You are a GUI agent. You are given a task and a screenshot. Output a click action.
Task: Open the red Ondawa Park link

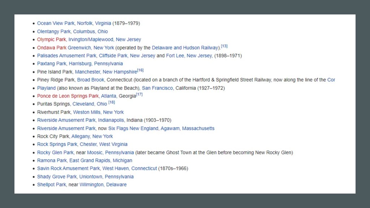pyautogui.click(x=52, y=48)
